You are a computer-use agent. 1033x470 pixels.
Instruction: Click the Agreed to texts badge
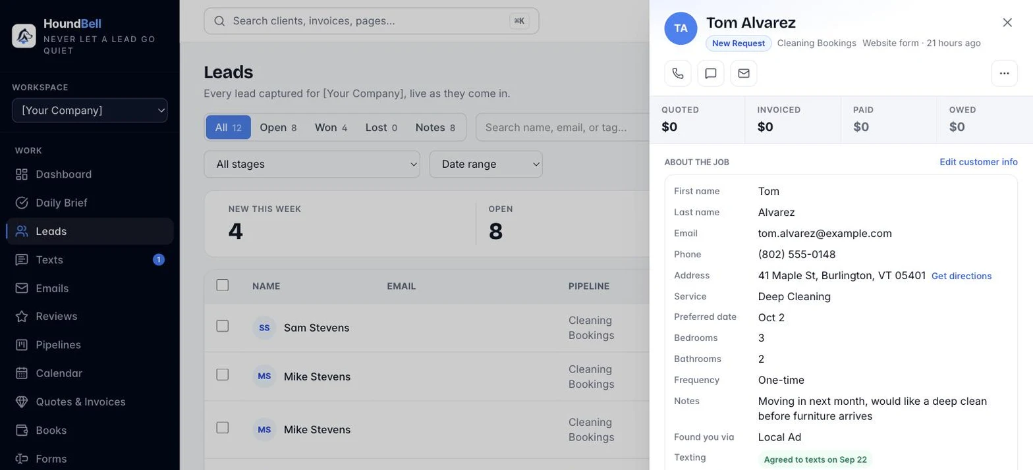tap(816, 459)
